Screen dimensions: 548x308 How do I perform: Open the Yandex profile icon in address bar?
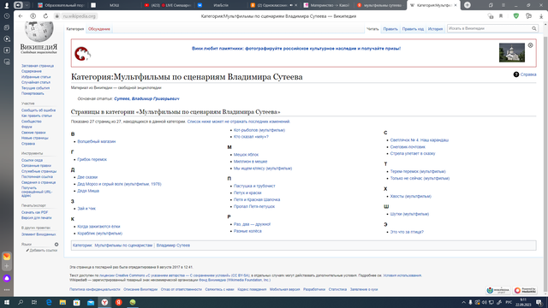tap(33, 16)
